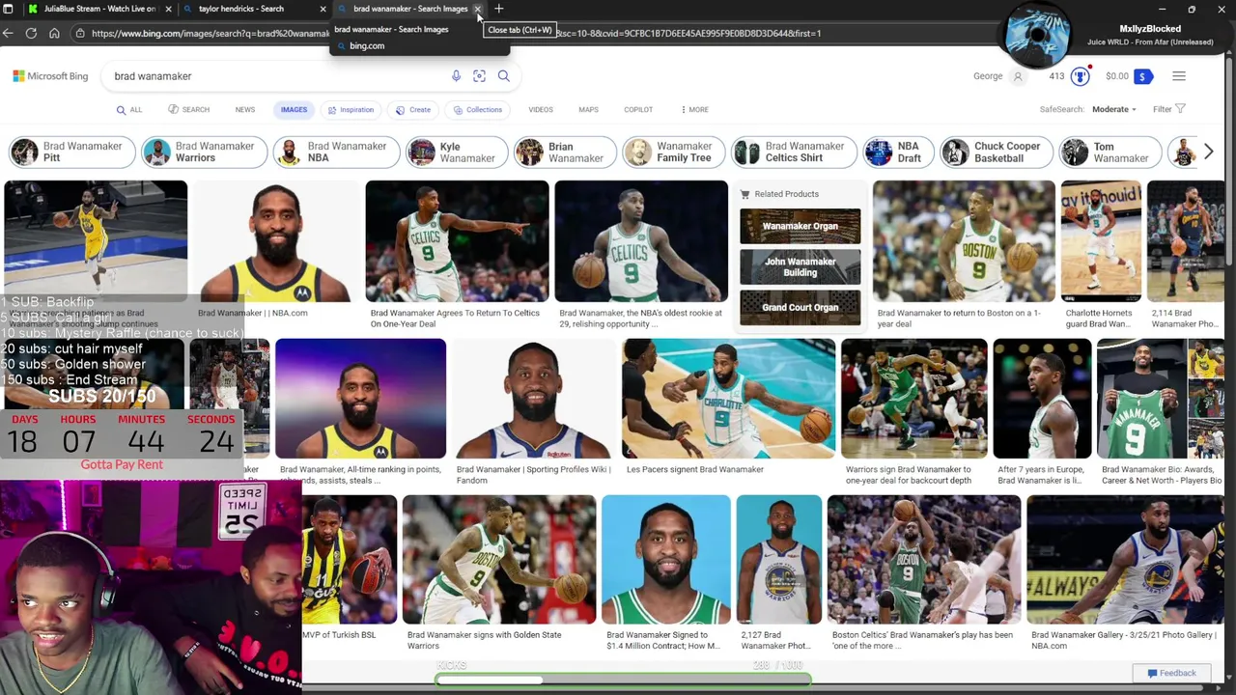The image size is (1236, 695).
Task: Click Wanamaker Organ related product
Action: coord(801,227)
